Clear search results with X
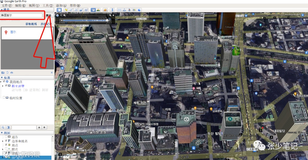This screenshot has width=308, height=160. 52,73
